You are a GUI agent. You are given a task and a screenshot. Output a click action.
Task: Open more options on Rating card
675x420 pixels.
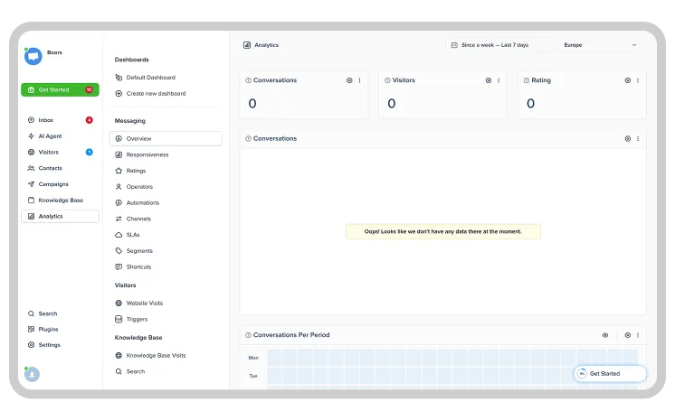pos(638,80)
